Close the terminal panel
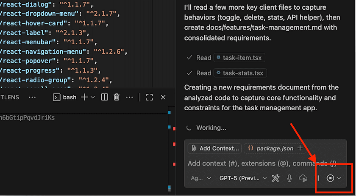The width and height of the screenshot is (356, 196). pyautogui.click(x=163, y=97)
